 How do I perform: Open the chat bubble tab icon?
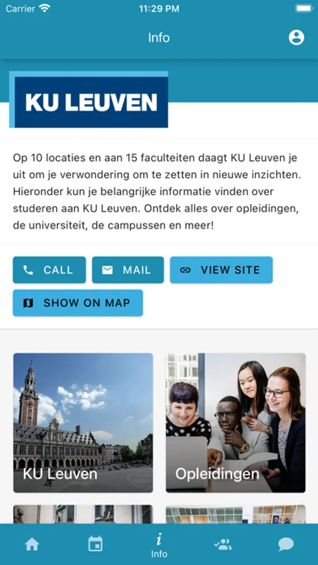click(x=286, y=544)
